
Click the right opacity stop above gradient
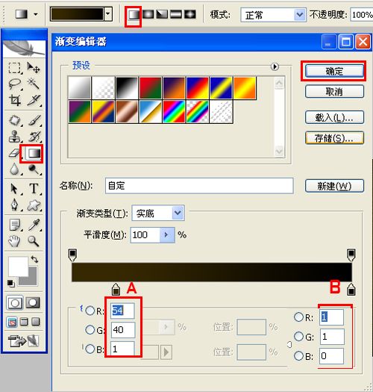(351, 255)
